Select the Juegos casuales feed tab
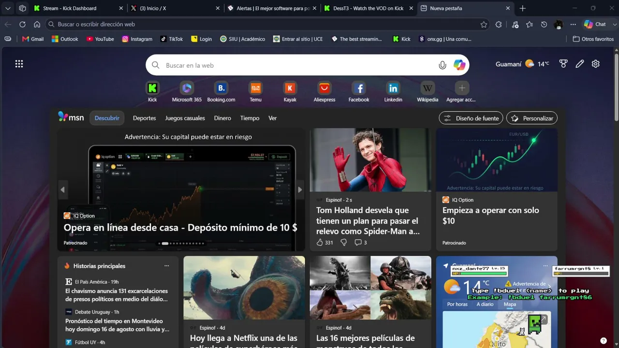 [x=185, y=118]
